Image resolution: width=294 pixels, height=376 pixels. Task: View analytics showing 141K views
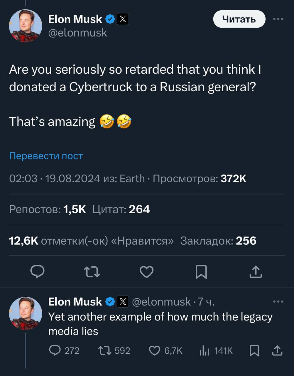204,350
